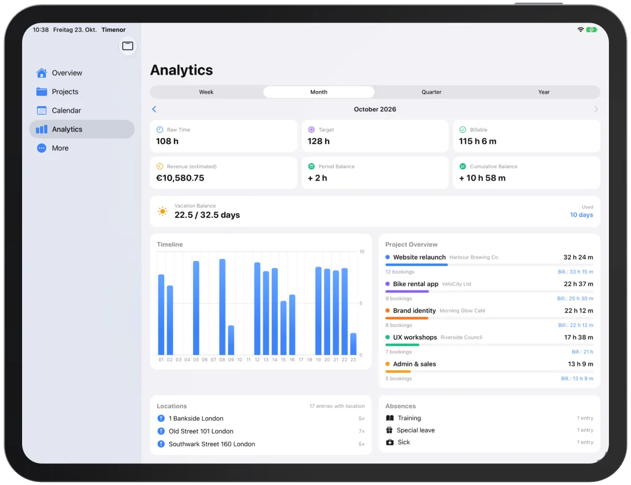Open Overview in the sidebar

[82, 73]
